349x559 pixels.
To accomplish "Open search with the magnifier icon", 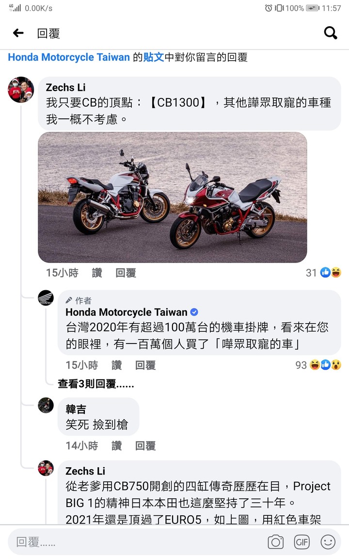I will pyautogui.click(x=331, y=33).
